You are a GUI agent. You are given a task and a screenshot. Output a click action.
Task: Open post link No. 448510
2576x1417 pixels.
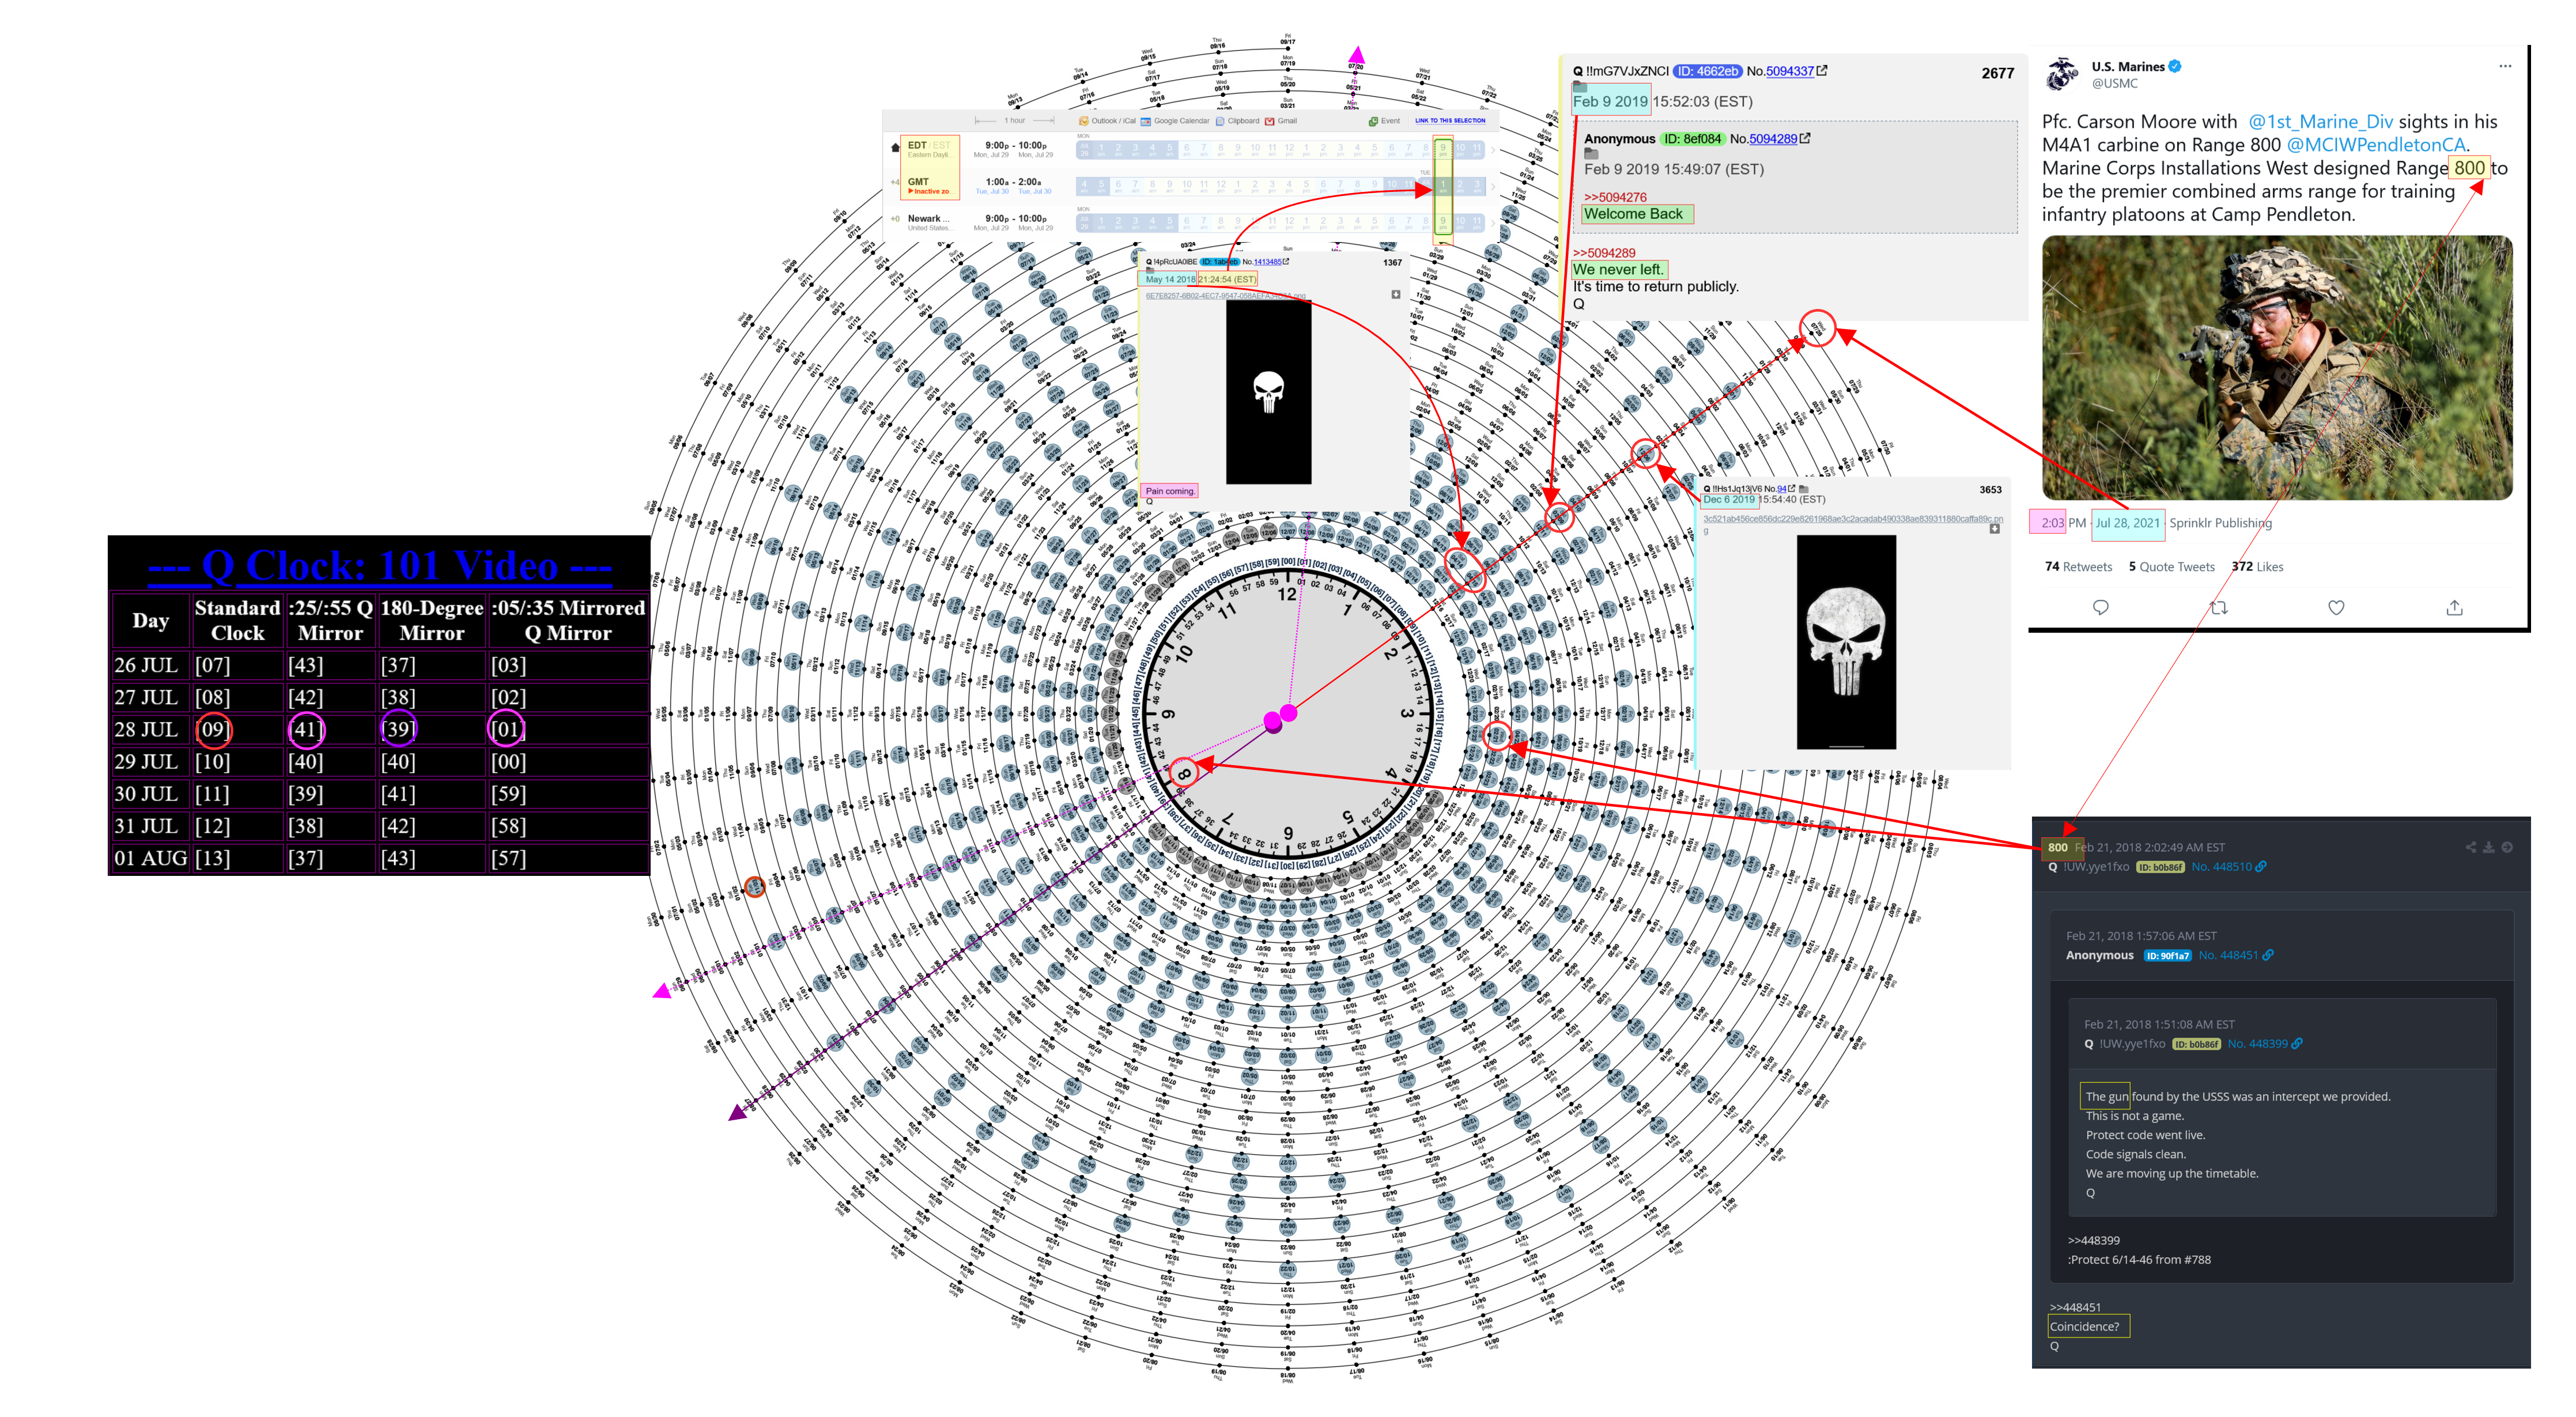click(2221, 867)
